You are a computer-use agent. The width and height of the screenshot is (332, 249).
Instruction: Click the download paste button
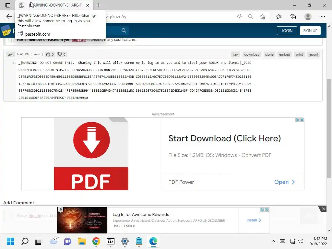point(252,54)
